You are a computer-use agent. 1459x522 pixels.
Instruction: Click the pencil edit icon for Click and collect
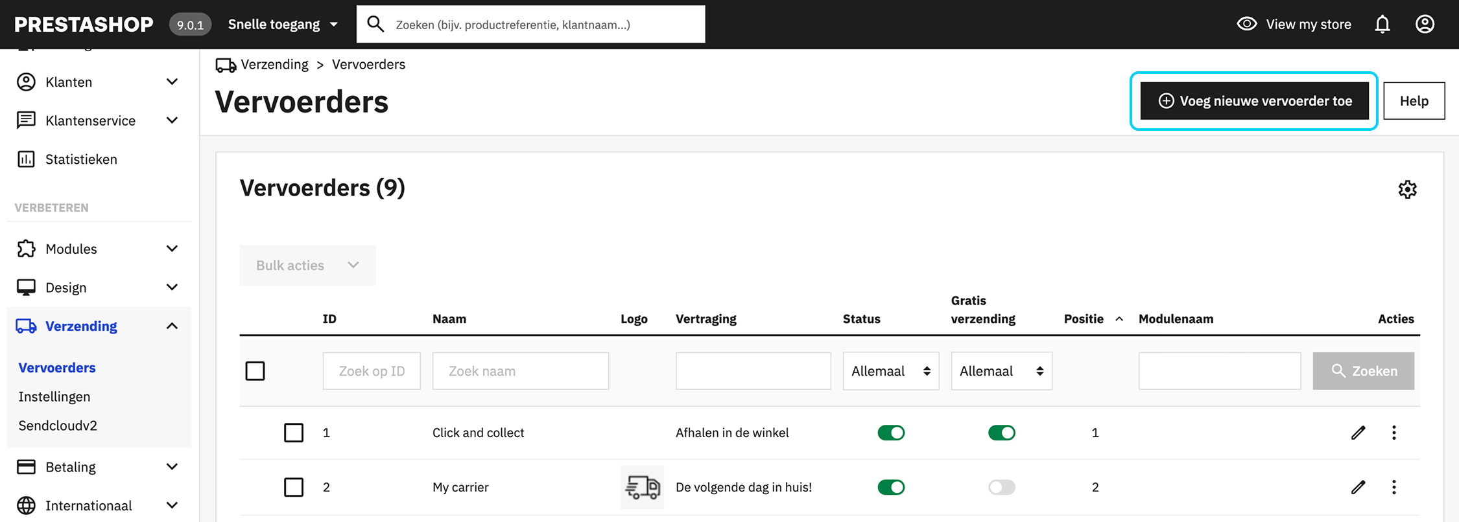pyautogui.click(x=1358, y=433)
